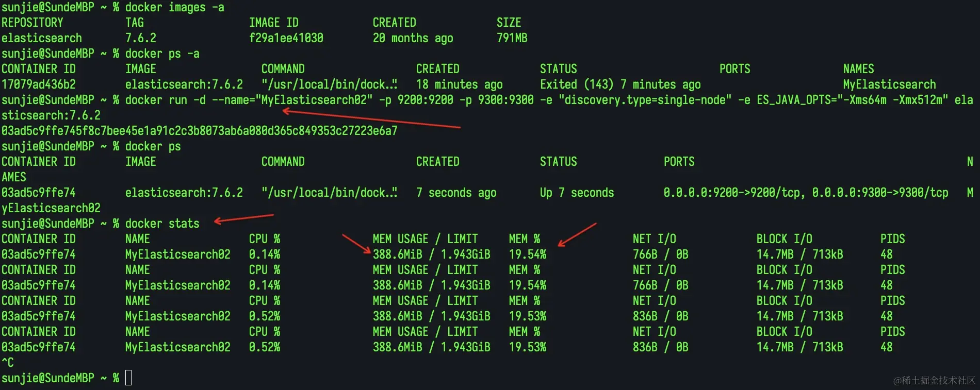Select '388.6MiB / 1.943GiB' in first stats row
Image resolution: width=980 pixels, height=390 pixels.
click(431, 255)
